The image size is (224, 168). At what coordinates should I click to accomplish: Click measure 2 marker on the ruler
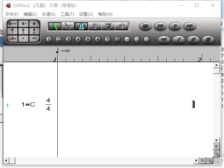pyautogui.click(x=200, y=60)
